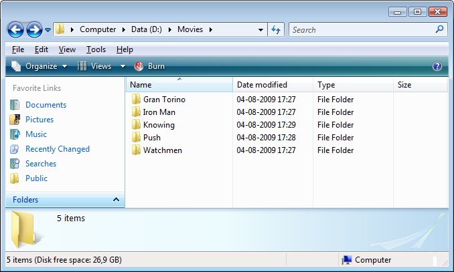
Task: Sort by Date modified column header
Action: pyautogui.click(x=262, y=85)
